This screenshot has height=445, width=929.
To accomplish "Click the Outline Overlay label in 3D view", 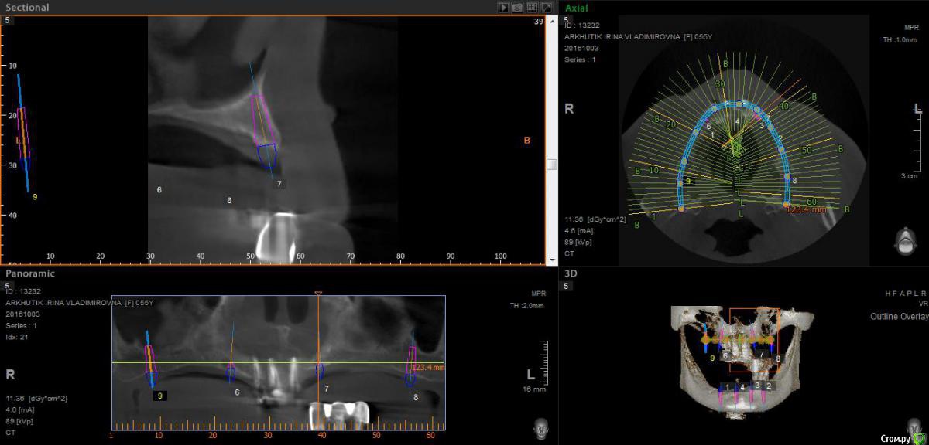I will (x=894, y=316).
